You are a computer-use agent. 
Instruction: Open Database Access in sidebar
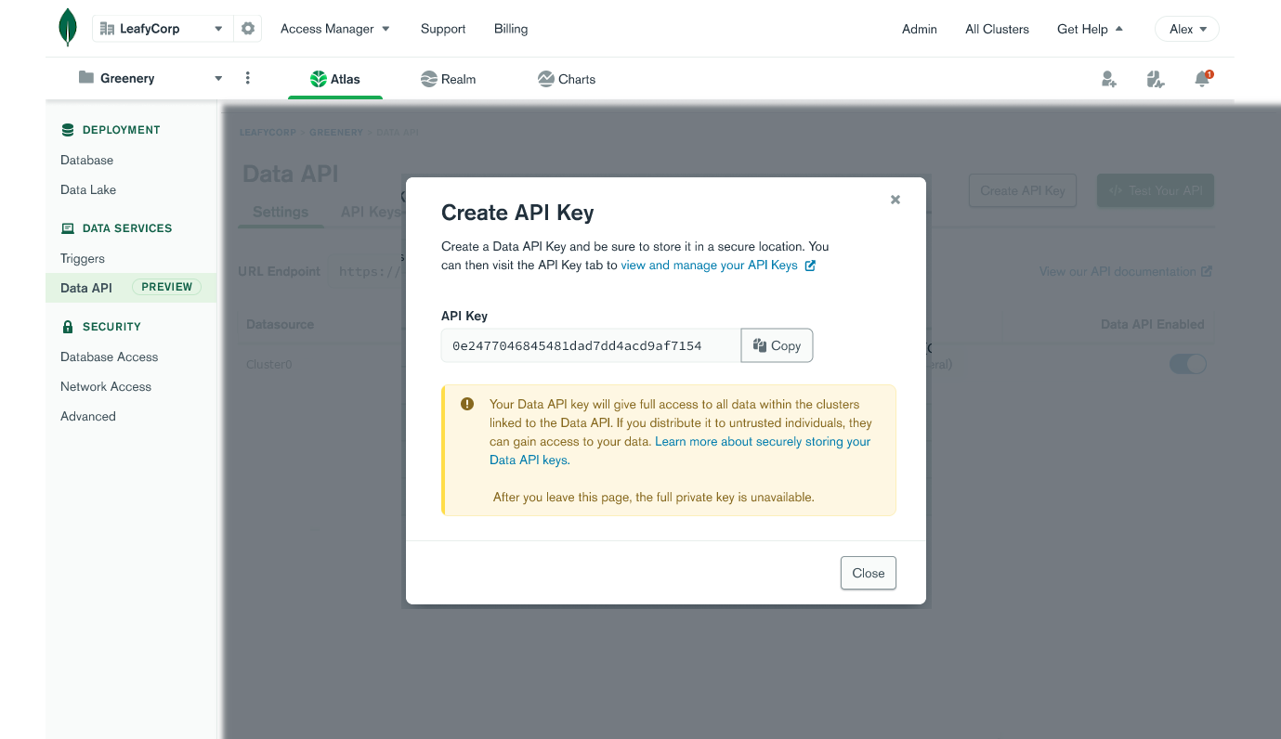(x=110, y=357)
